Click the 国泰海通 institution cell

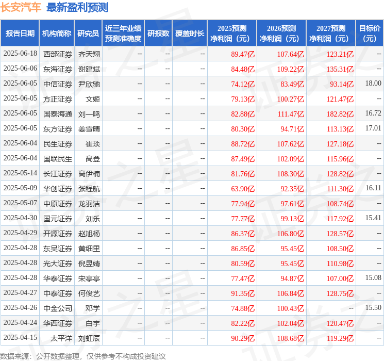point(58,114)
